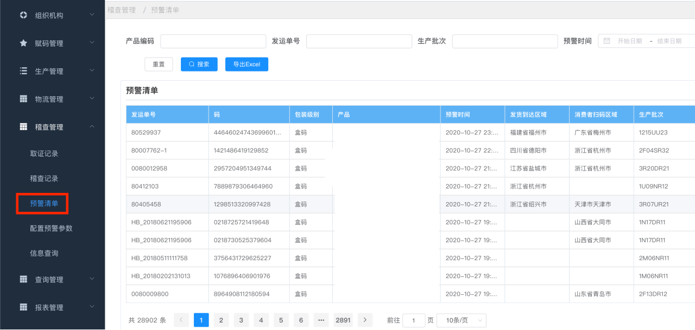The image size is (695, 330).
Task: Click the 产品编码 input field
Action: coord(213,41)
